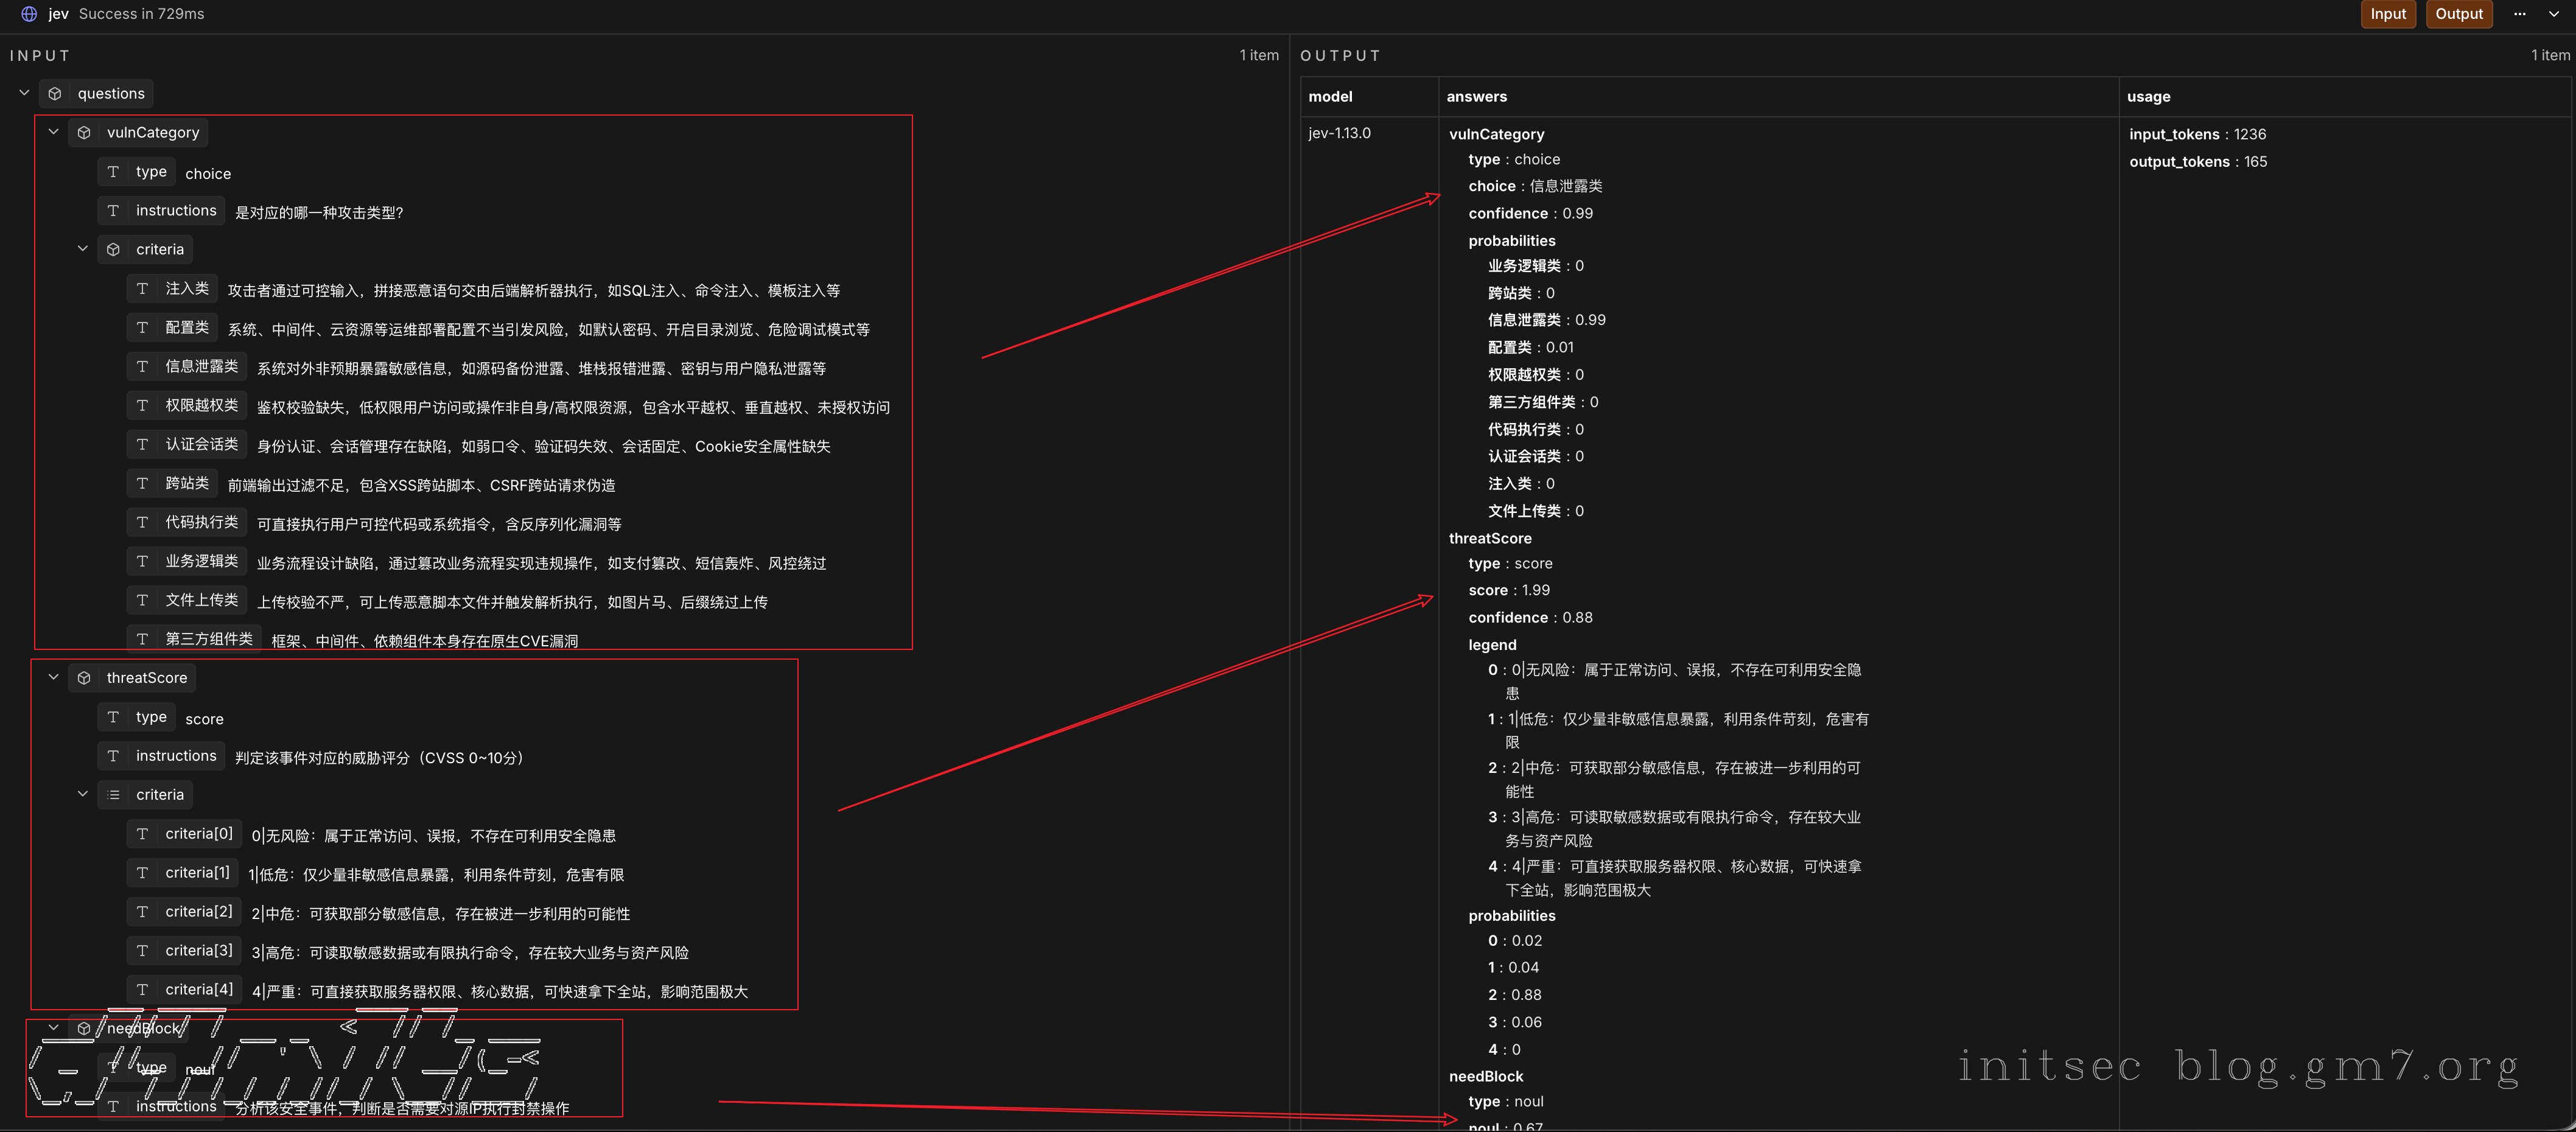Collapse the vulnCategory node
This screenshot has width=2576, height=1132.
[x=54, y=132]
